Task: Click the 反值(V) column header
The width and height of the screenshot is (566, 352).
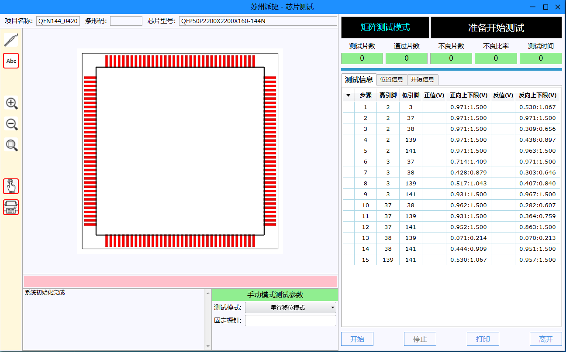Action: 503,95
